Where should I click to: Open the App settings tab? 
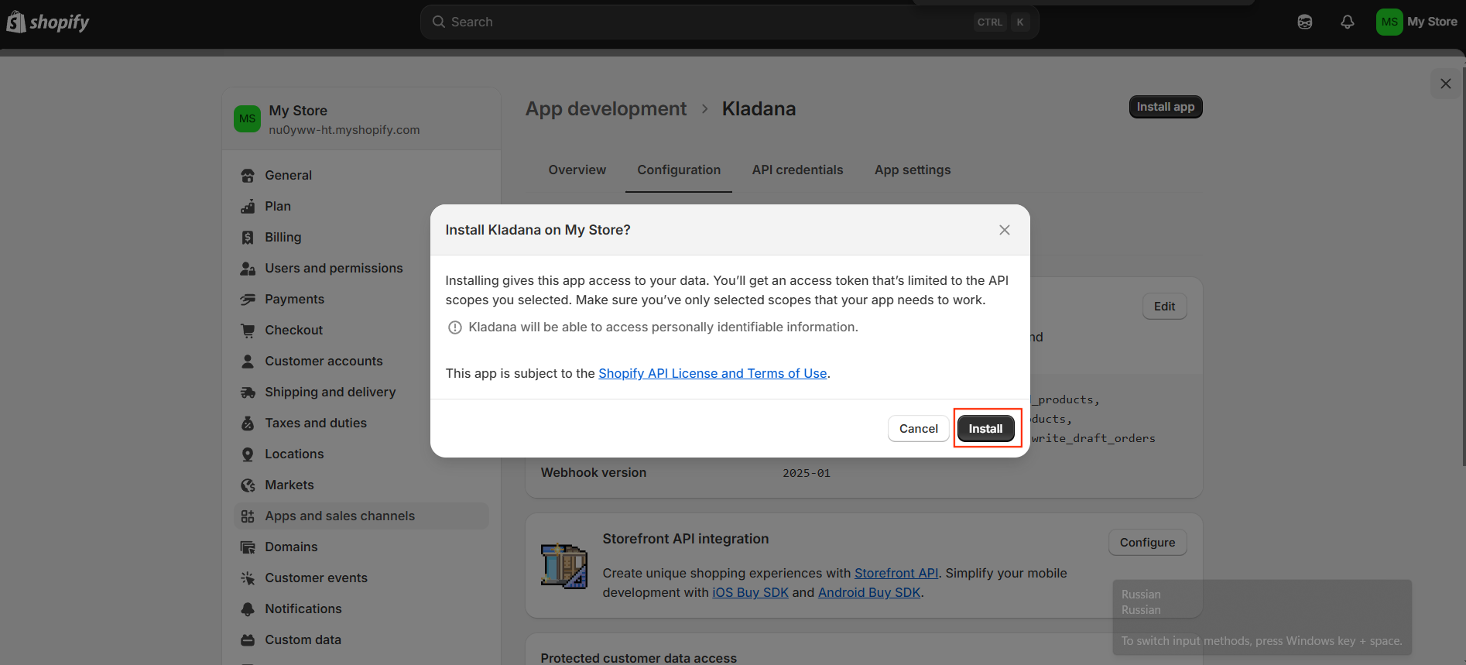tap(913, 170)
